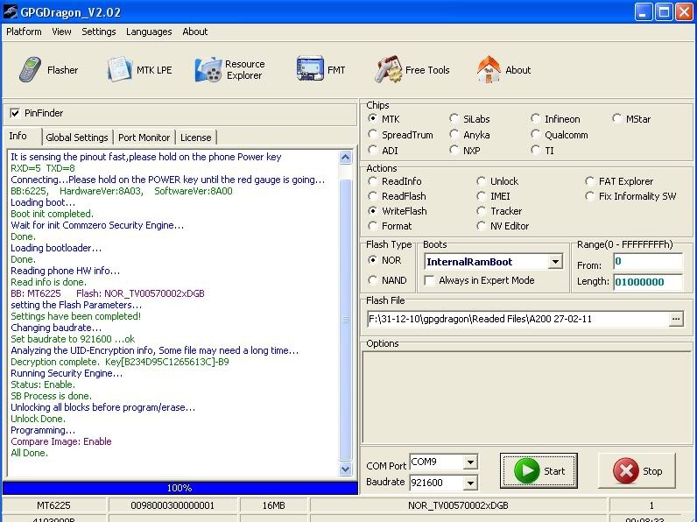Click the Start button
697x522 pixels.
[x=539, y=471]
